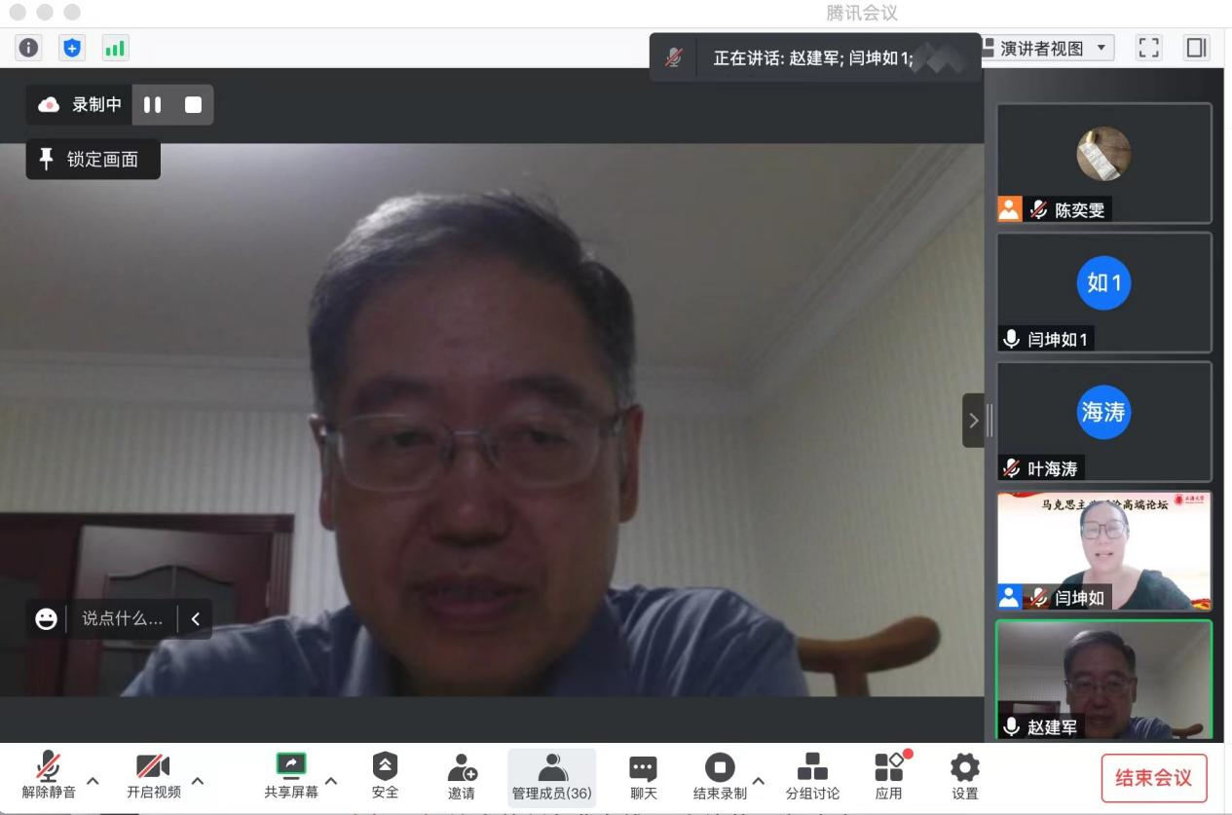Unmute microphone (解除静音)
The height and width of the screenshot is (815, 1232).
(x=48, y=777)
